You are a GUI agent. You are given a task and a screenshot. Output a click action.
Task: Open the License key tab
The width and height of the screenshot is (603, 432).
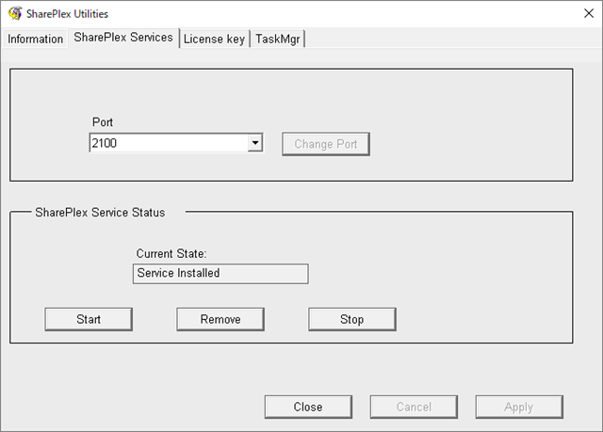pyautogui.click(x=214, y=39)
